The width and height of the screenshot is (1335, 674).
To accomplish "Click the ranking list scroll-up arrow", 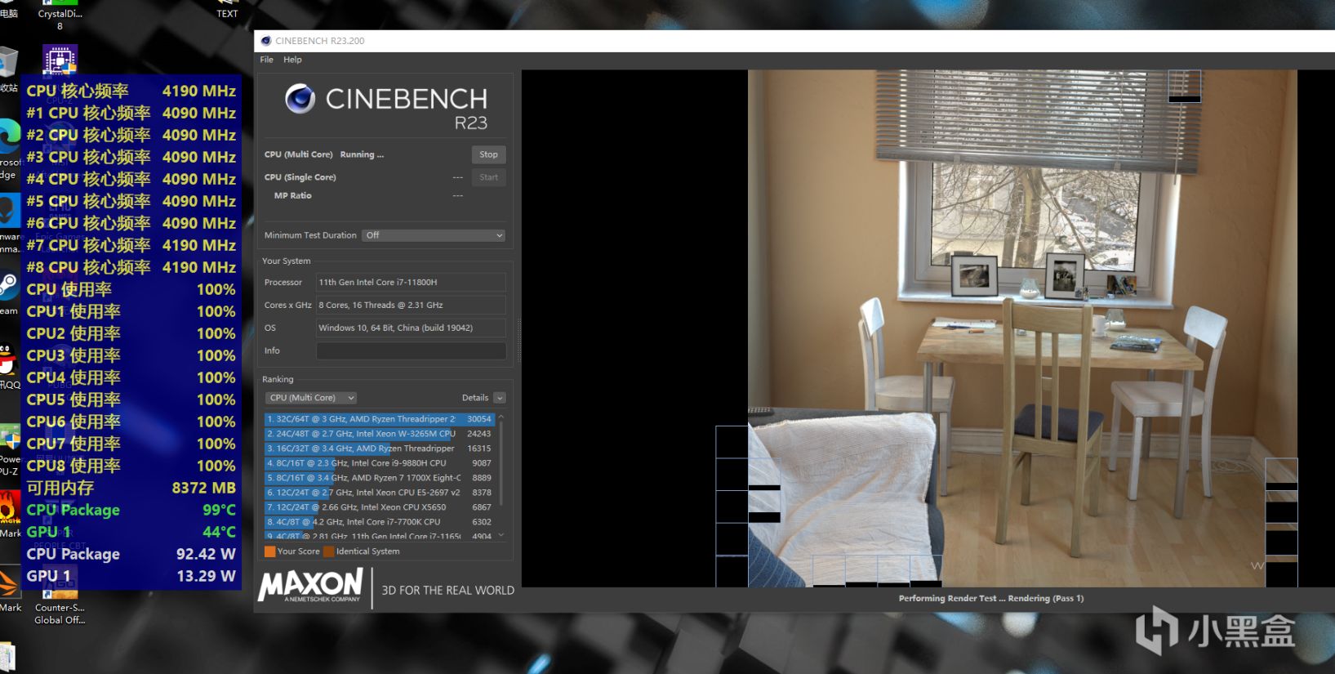I will [501, 417].
